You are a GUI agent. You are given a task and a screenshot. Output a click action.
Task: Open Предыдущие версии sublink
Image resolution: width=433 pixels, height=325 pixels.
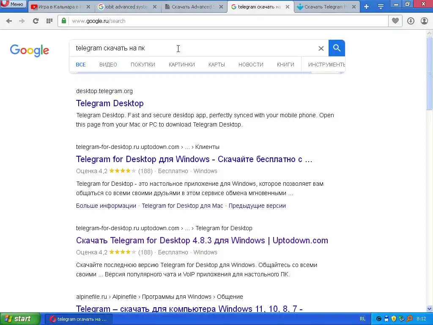257,206
